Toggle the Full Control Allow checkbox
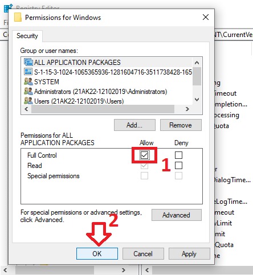This screenshot has width=253, height=275. (144, 155)
